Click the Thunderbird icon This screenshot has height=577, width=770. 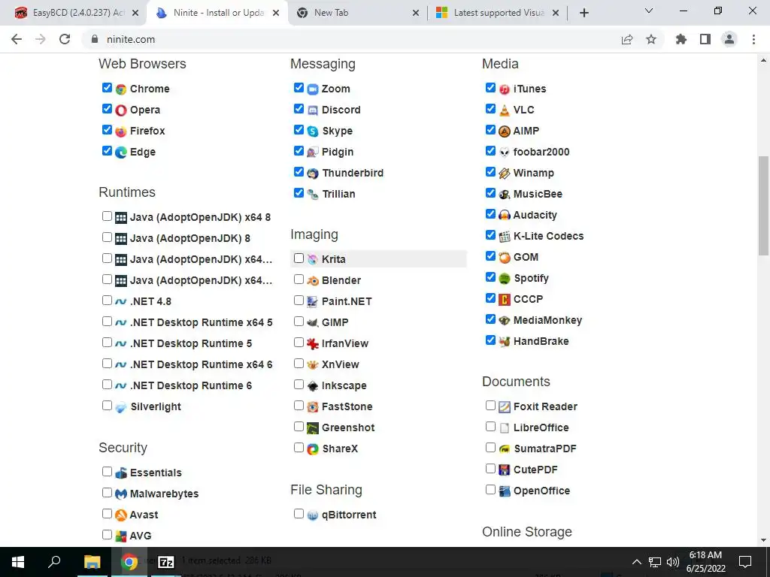313,174
